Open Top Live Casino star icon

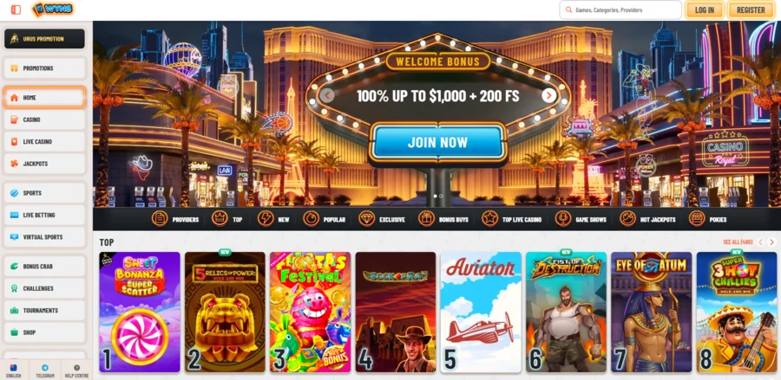(x=489, y=218)
